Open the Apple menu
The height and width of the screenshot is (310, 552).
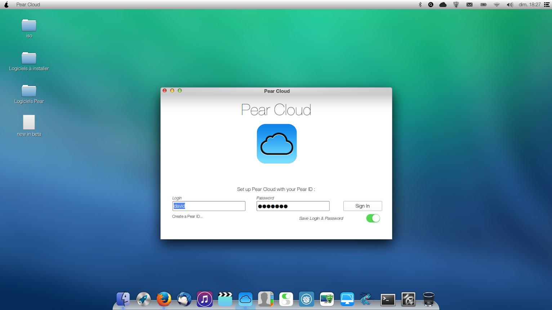coord(6,4)
